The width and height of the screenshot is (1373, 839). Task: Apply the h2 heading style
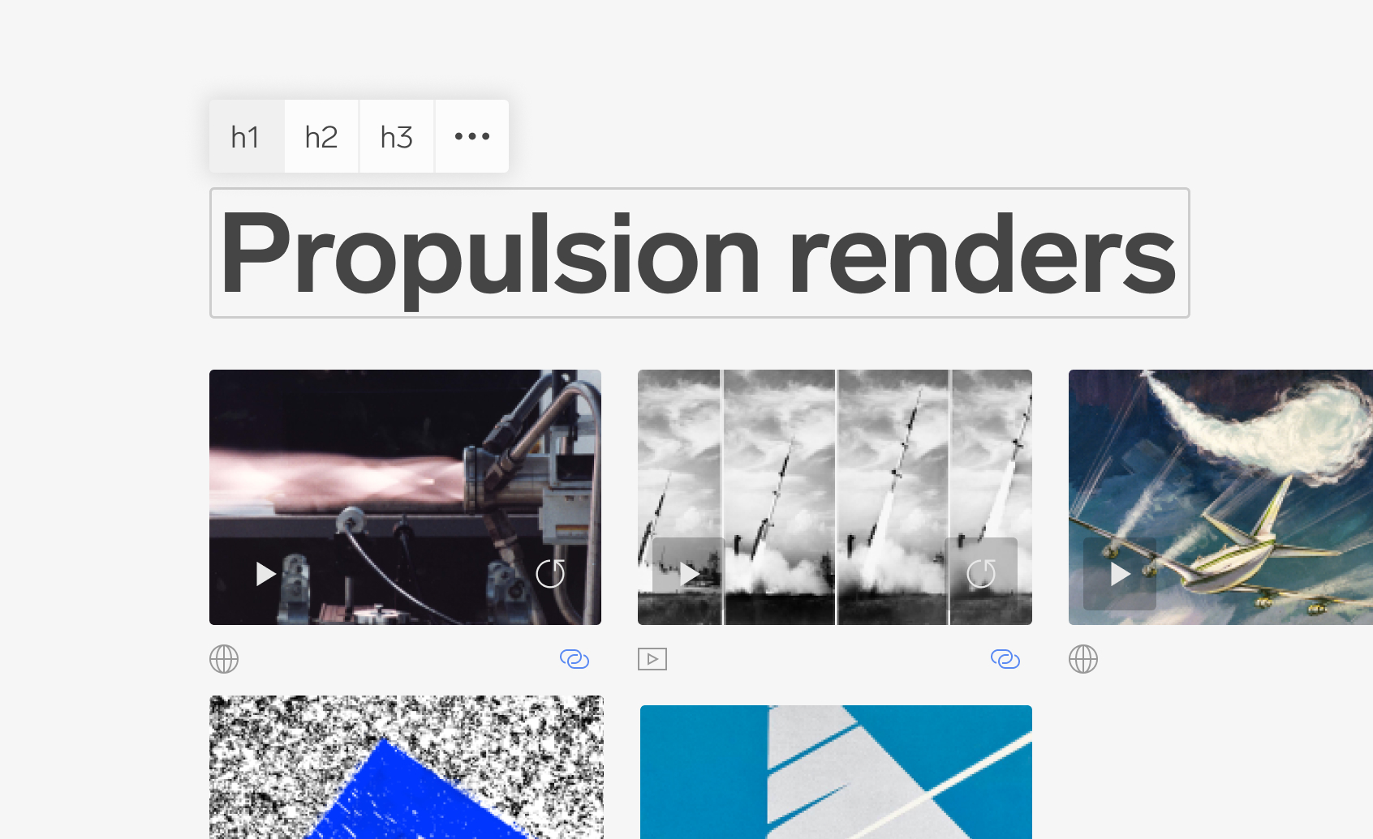tap(321, 136)
